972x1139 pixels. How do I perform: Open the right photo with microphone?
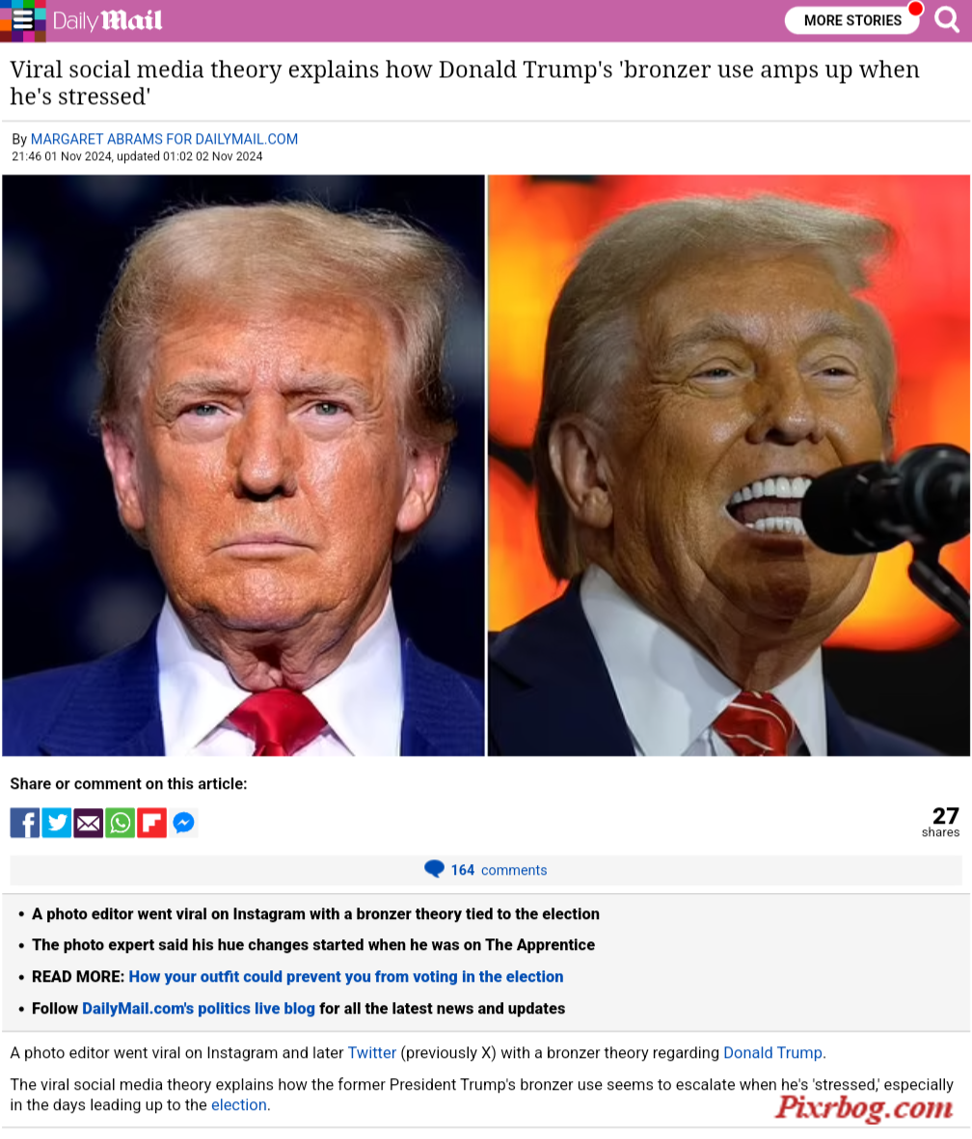point(729,465)
